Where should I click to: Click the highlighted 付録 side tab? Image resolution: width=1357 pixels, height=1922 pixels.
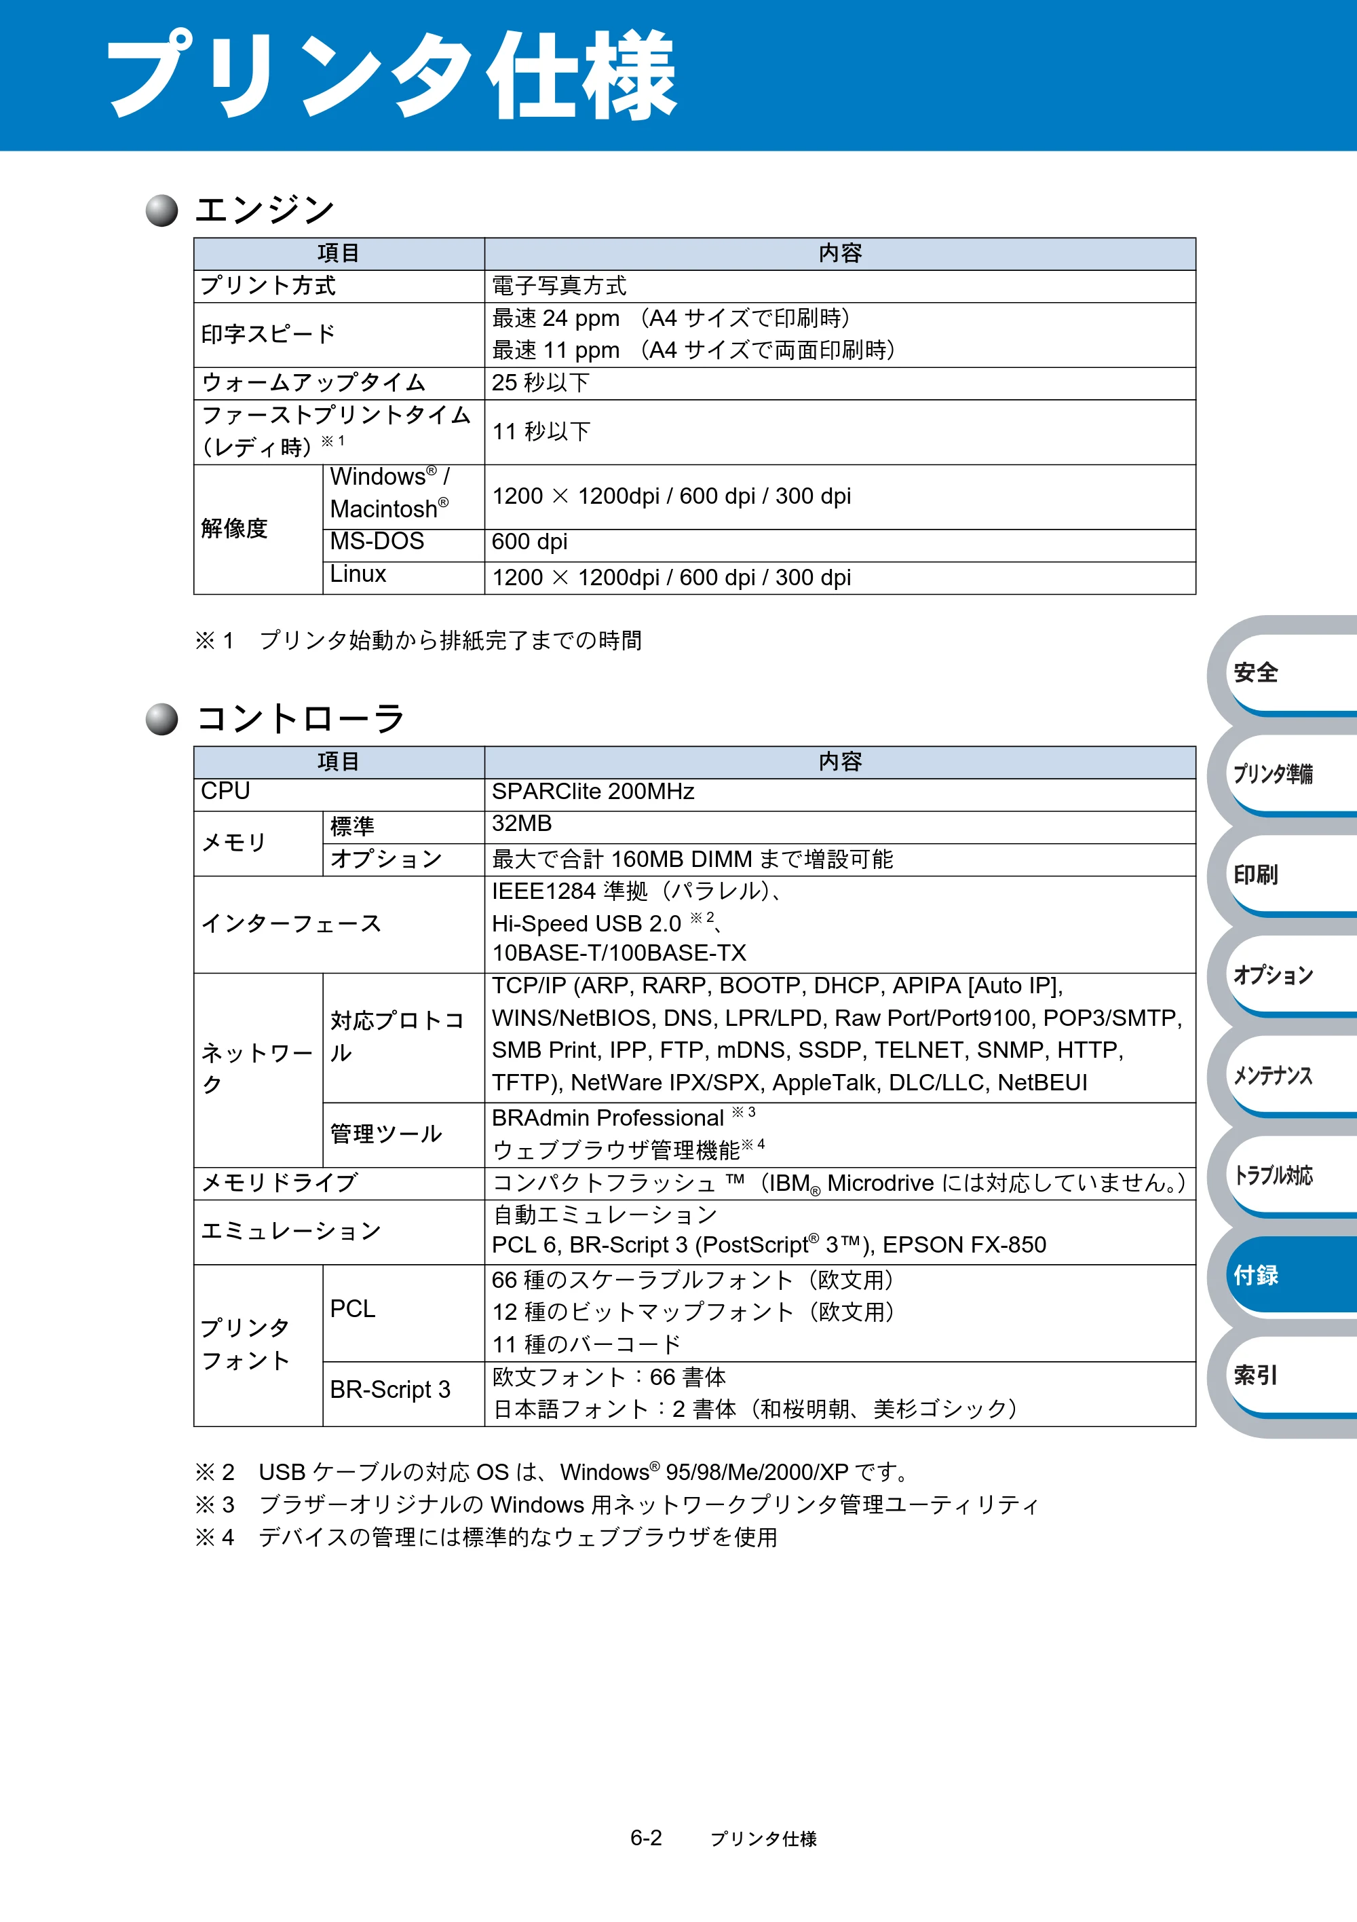(1291, 1275)
